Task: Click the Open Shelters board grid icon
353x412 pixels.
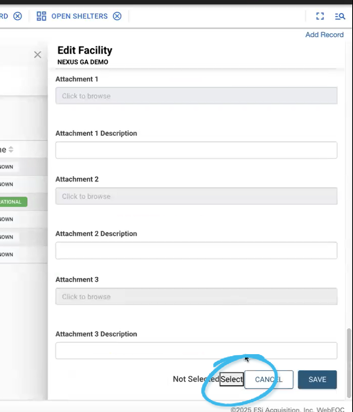Action: click(41, 16)
